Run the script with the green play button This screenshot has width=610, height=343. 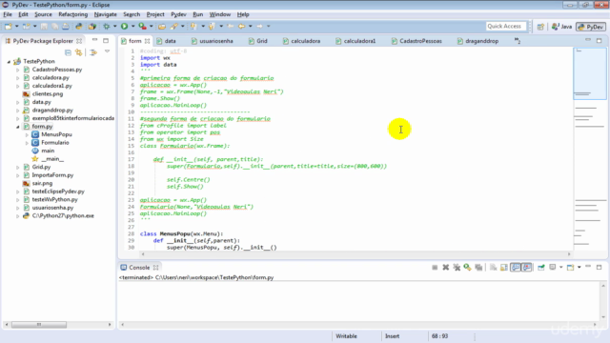[x=125, y=27]
